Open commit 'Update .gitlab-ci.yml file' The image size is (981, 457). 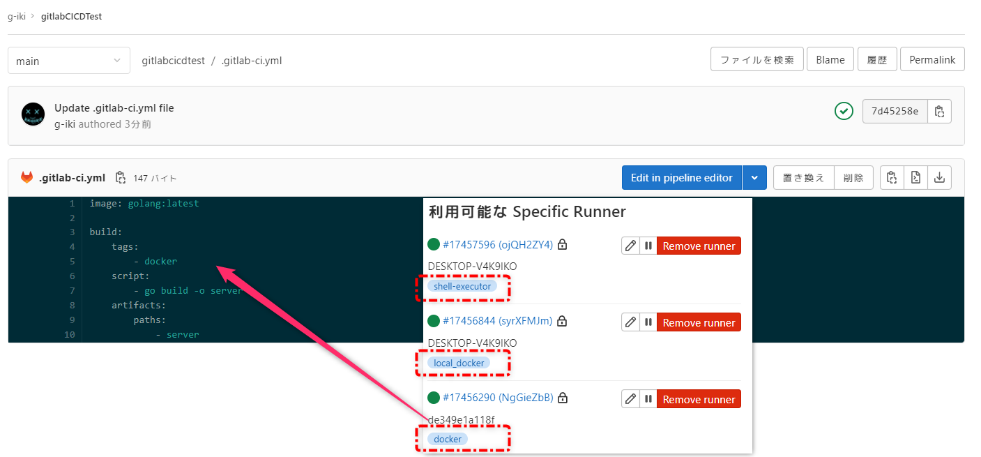(114, 108)
